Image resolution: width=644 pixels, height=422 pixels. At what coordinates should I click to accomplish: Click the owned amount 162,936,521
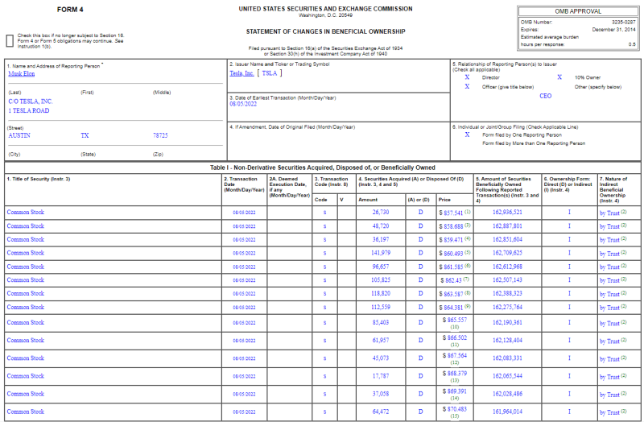[507, 212]
